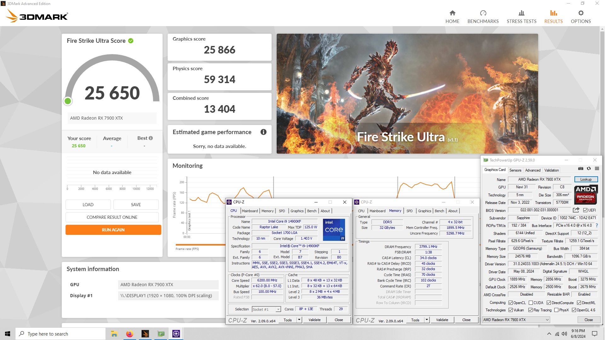Click the Intel Core i9 logo in CPU-Z

(334, 230)
